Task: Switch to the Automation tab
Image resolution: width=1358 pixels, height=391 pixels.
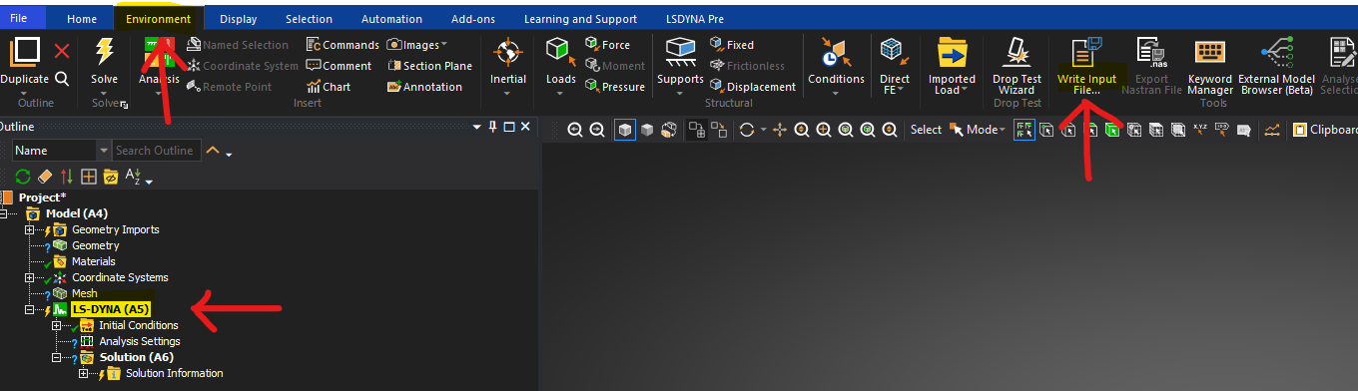Action: 391,19
